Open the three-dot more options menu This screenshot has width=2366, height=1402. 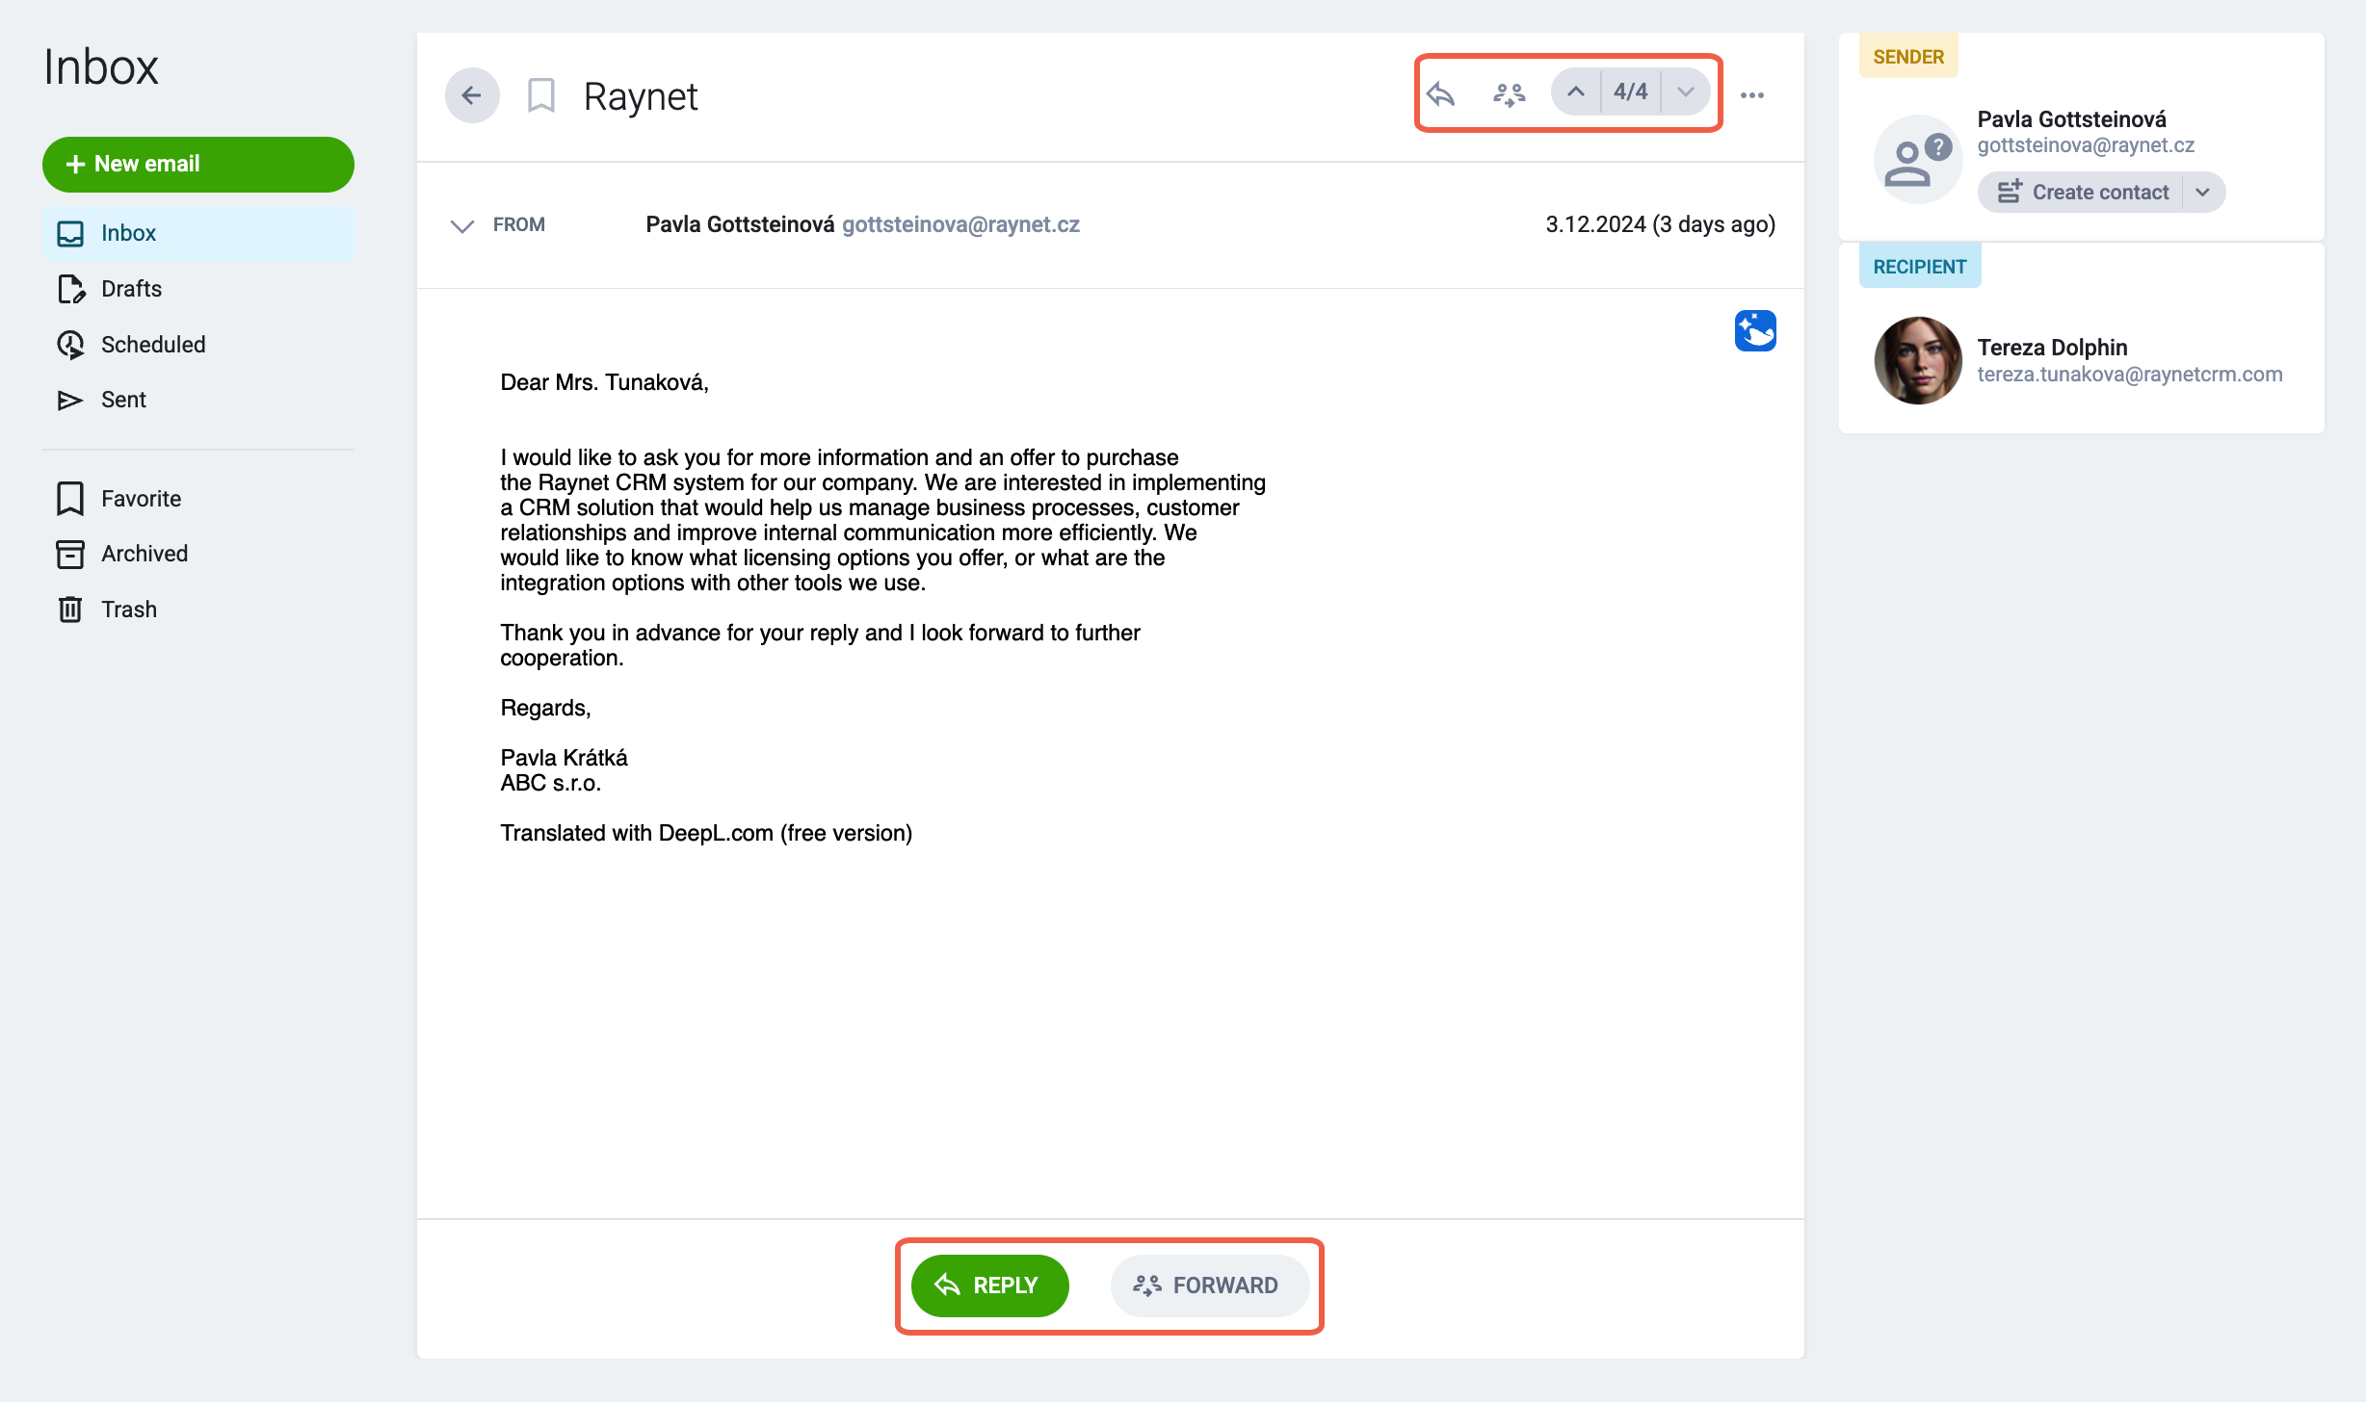(x=1752, y=94)
